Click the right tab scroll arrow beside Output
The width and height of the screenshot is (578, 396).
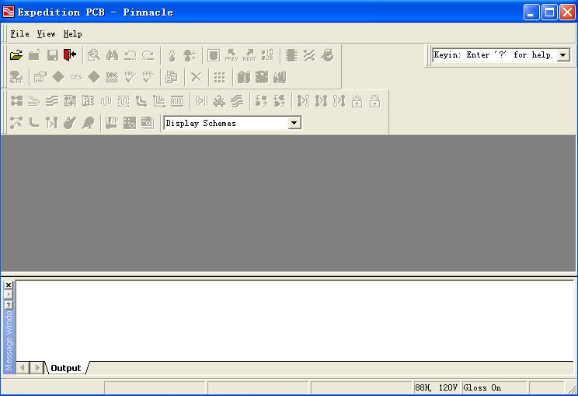(x=37, y=368)
